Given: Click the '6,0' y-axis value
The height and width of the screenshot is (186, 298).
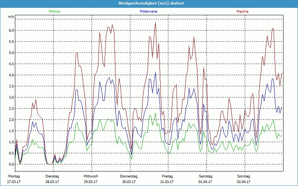Looking at the screenshot, I should [x=12, y=31].
